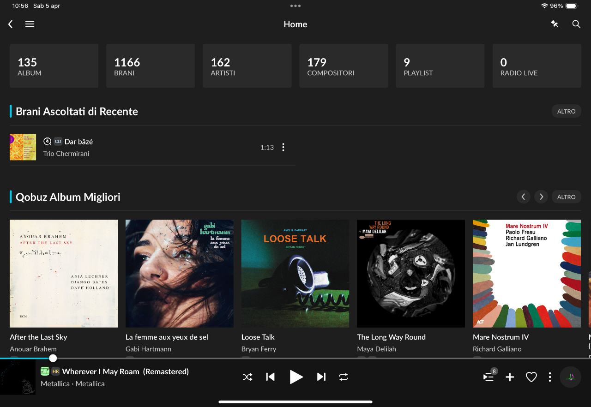Select Mare Nostrum IV title text

point(501,337)
